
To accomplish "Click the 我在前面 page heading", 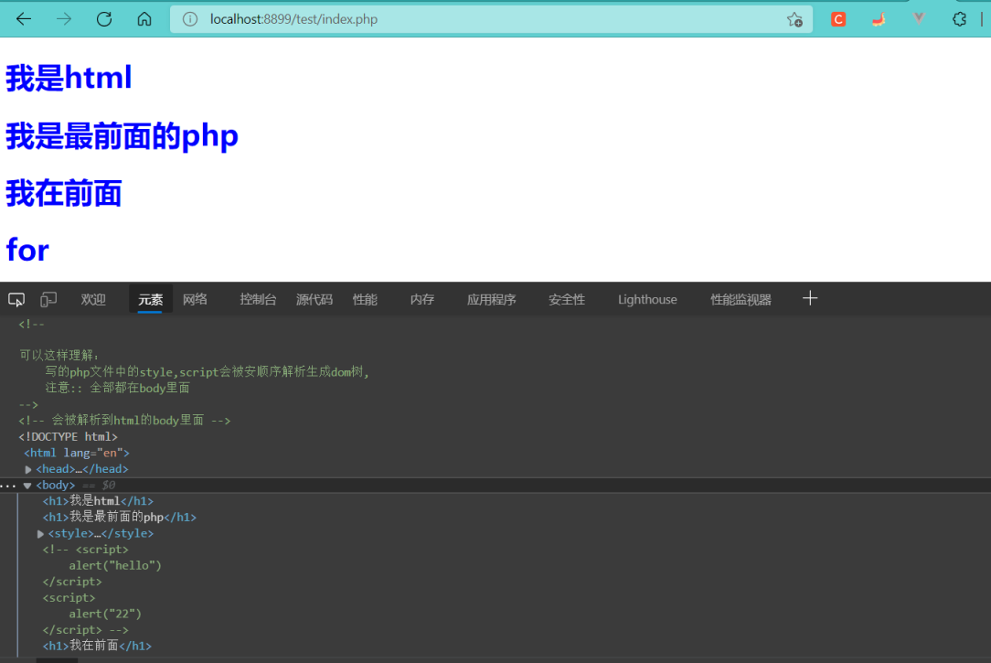I will (x=64, y=193).
